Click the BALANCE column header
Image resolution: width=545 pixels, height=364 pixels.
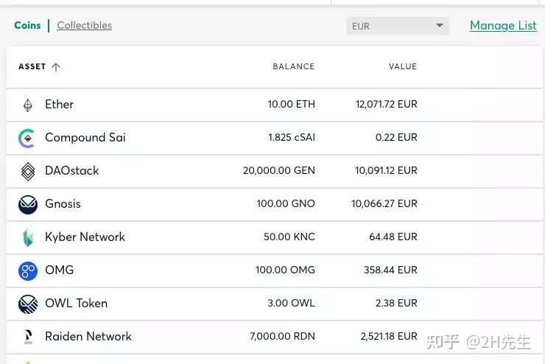pos(293,66)
